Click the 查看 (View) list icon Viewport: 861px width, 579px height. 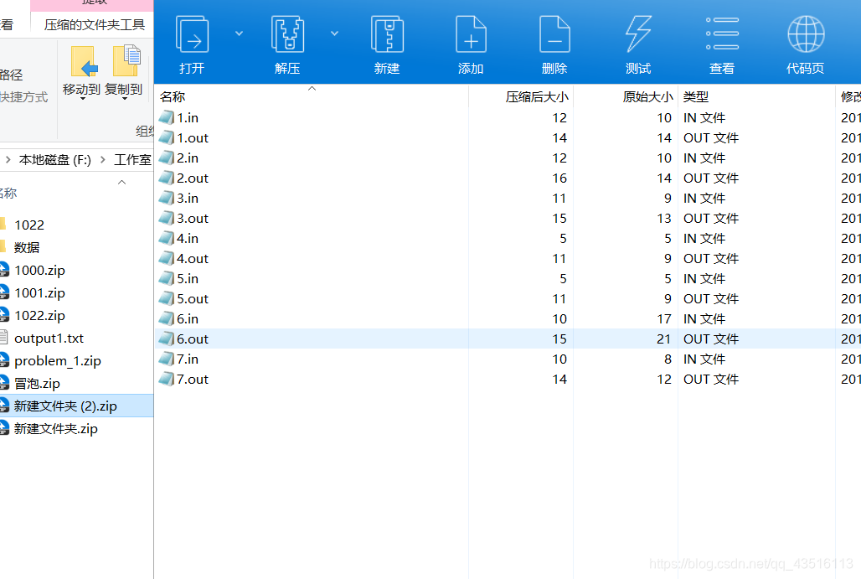pos(721,34)
